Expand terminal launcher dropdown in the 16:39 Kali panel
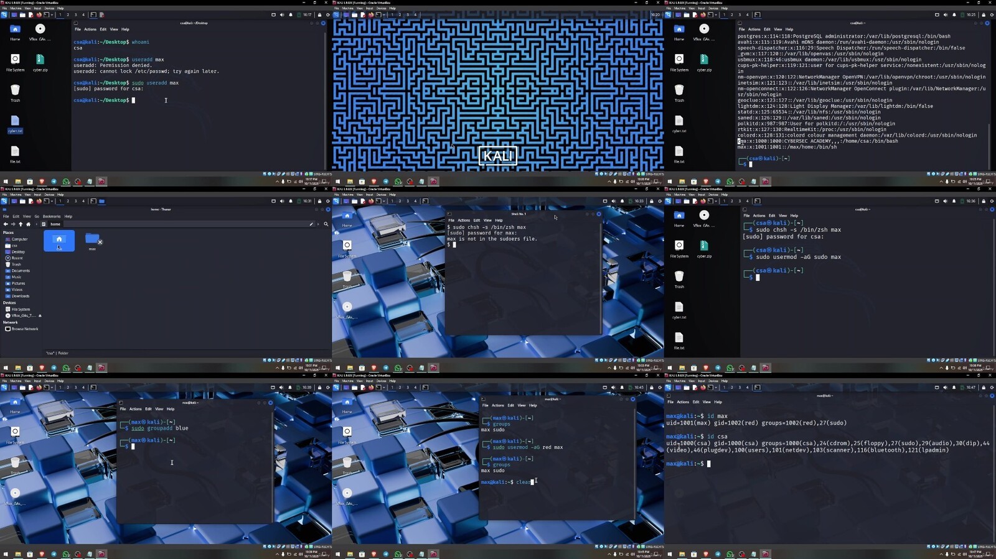The image size is (996, 559). tap(53, 387)
